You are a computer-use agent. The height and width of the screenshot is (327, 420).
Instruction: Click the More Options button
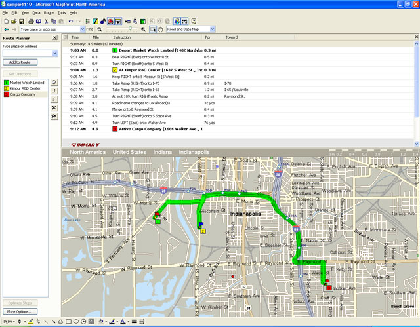[x=20, y=311]
